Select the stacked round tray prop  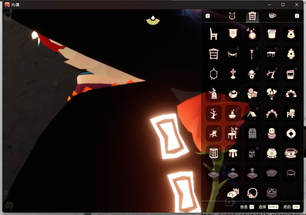pos(271,193)
